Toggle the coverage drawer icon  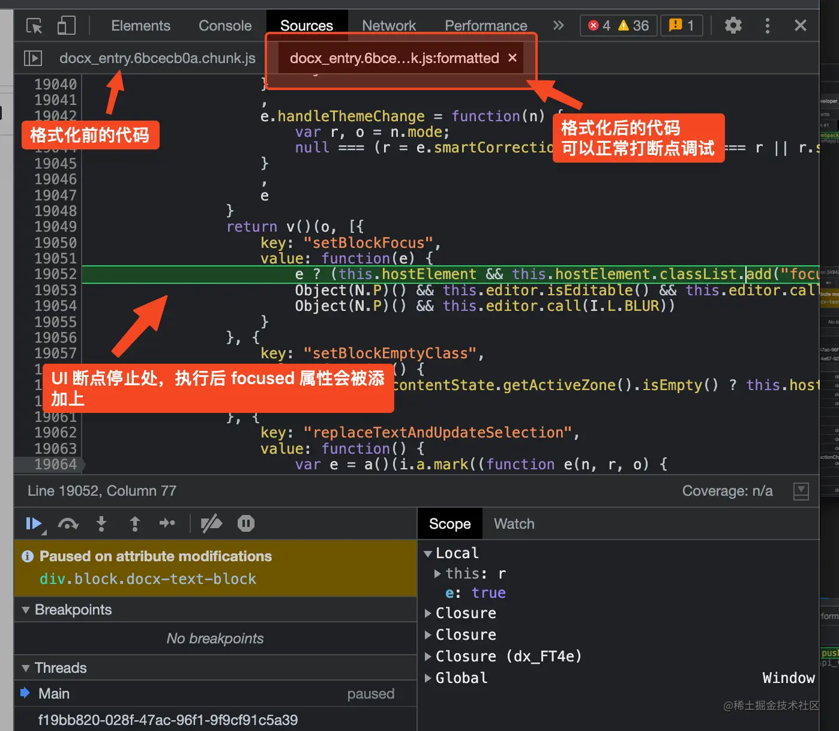coord(801,492)
